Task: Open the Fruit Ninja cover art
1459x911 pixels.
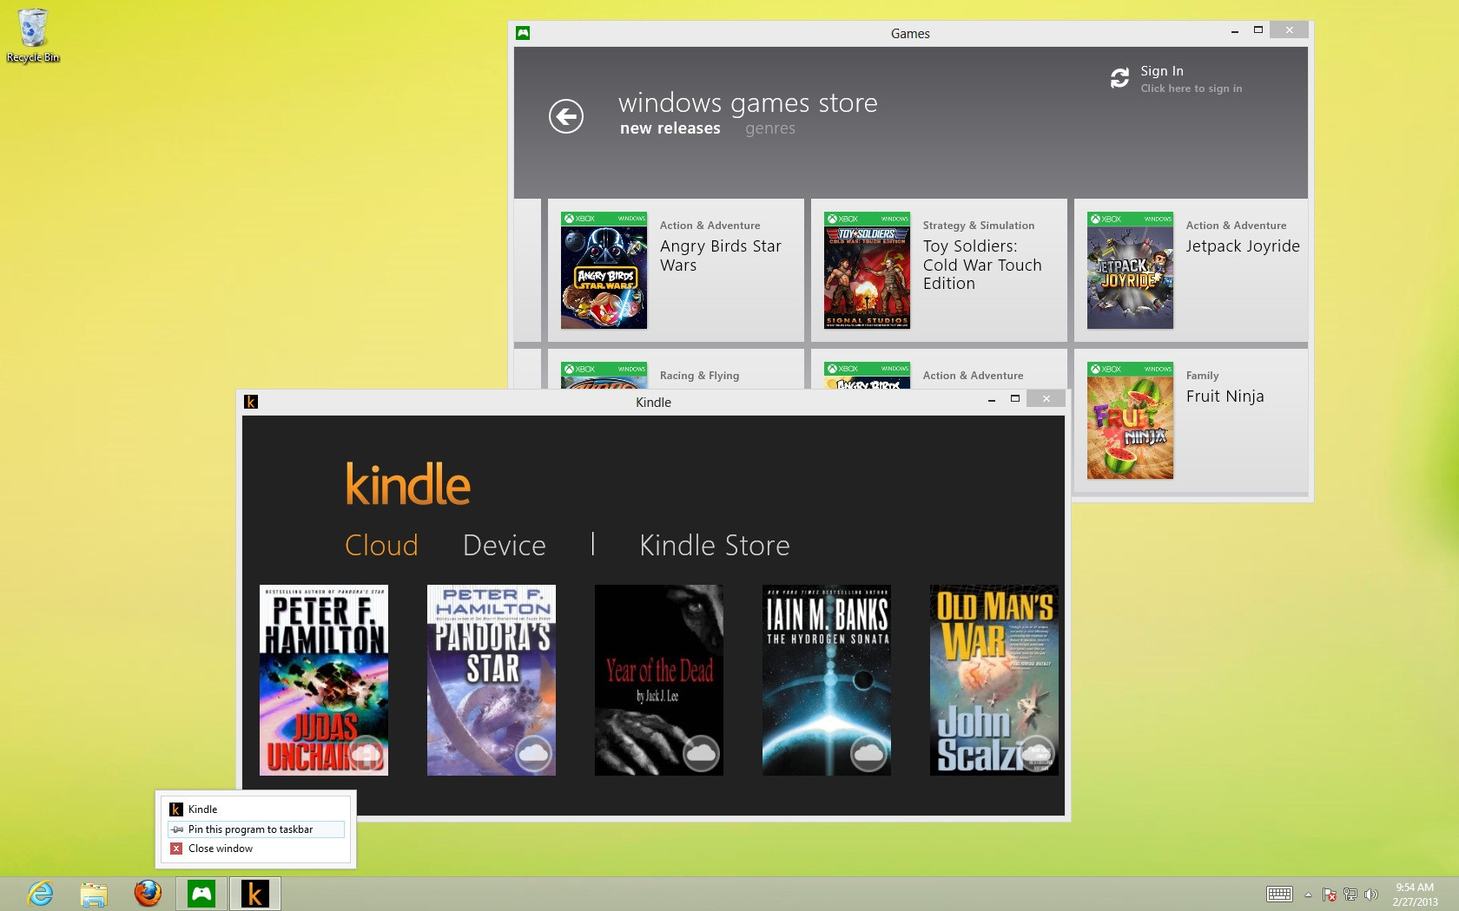Action: [x=1130, y=421]
